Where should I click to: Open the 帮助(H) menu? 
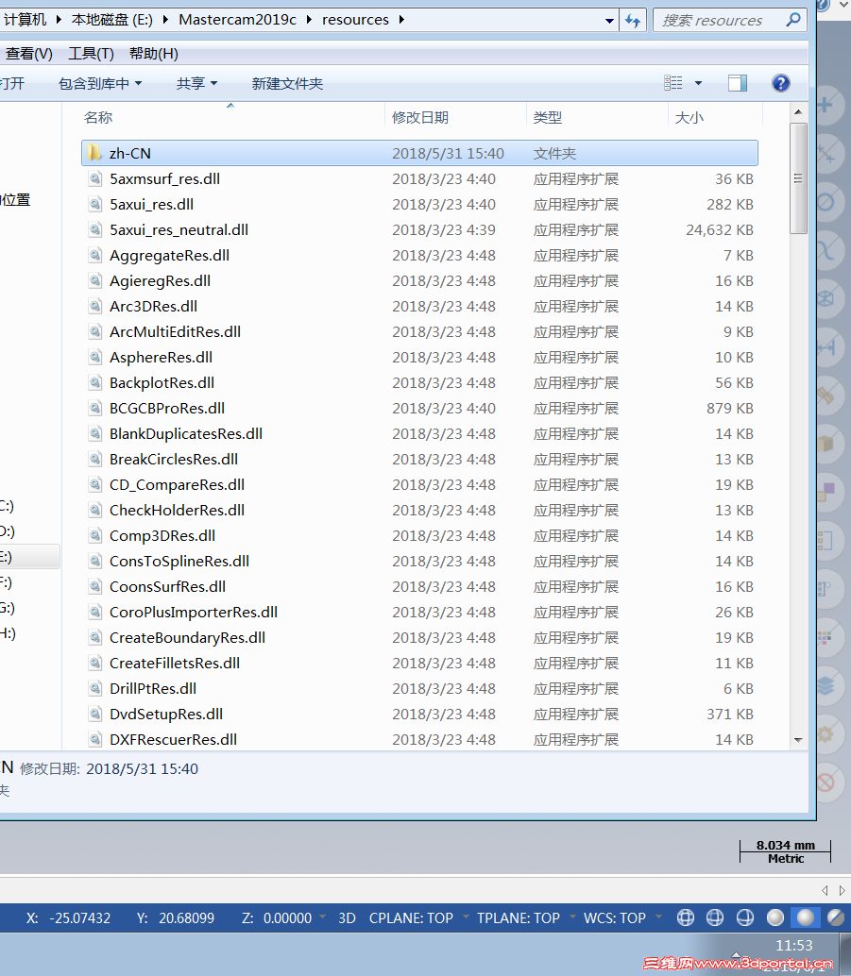tap(154, 54)
